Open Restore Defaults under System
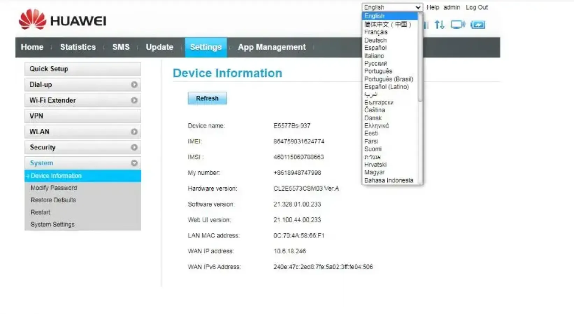This screenshot has height=314, width=574. point(53,200)
